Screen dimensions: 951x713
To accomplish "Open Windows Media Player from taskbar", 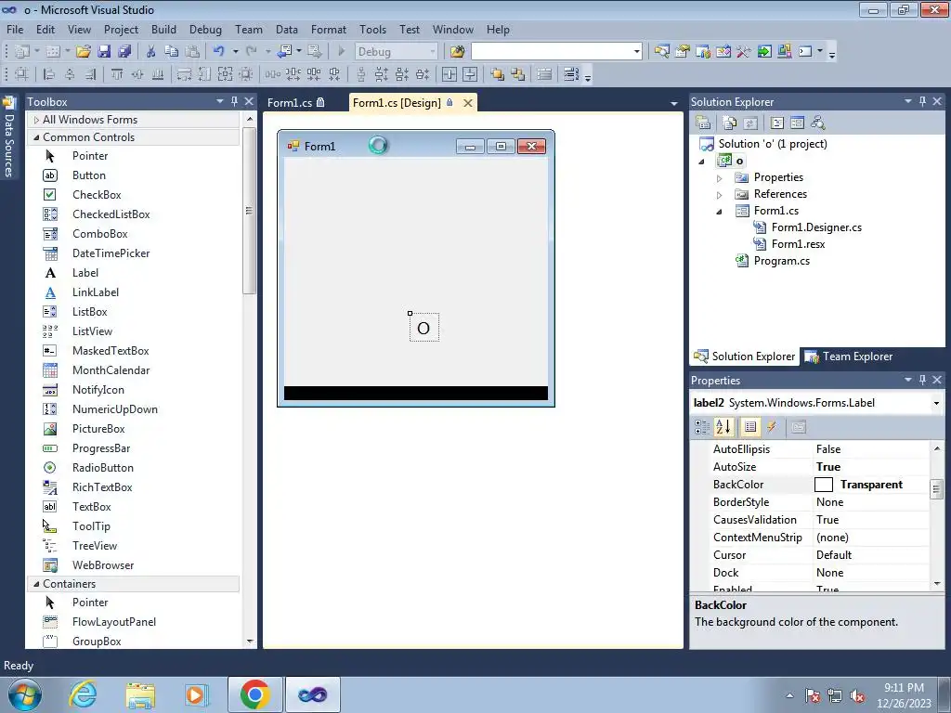I will pyautogui.click(x=197, y=694).
